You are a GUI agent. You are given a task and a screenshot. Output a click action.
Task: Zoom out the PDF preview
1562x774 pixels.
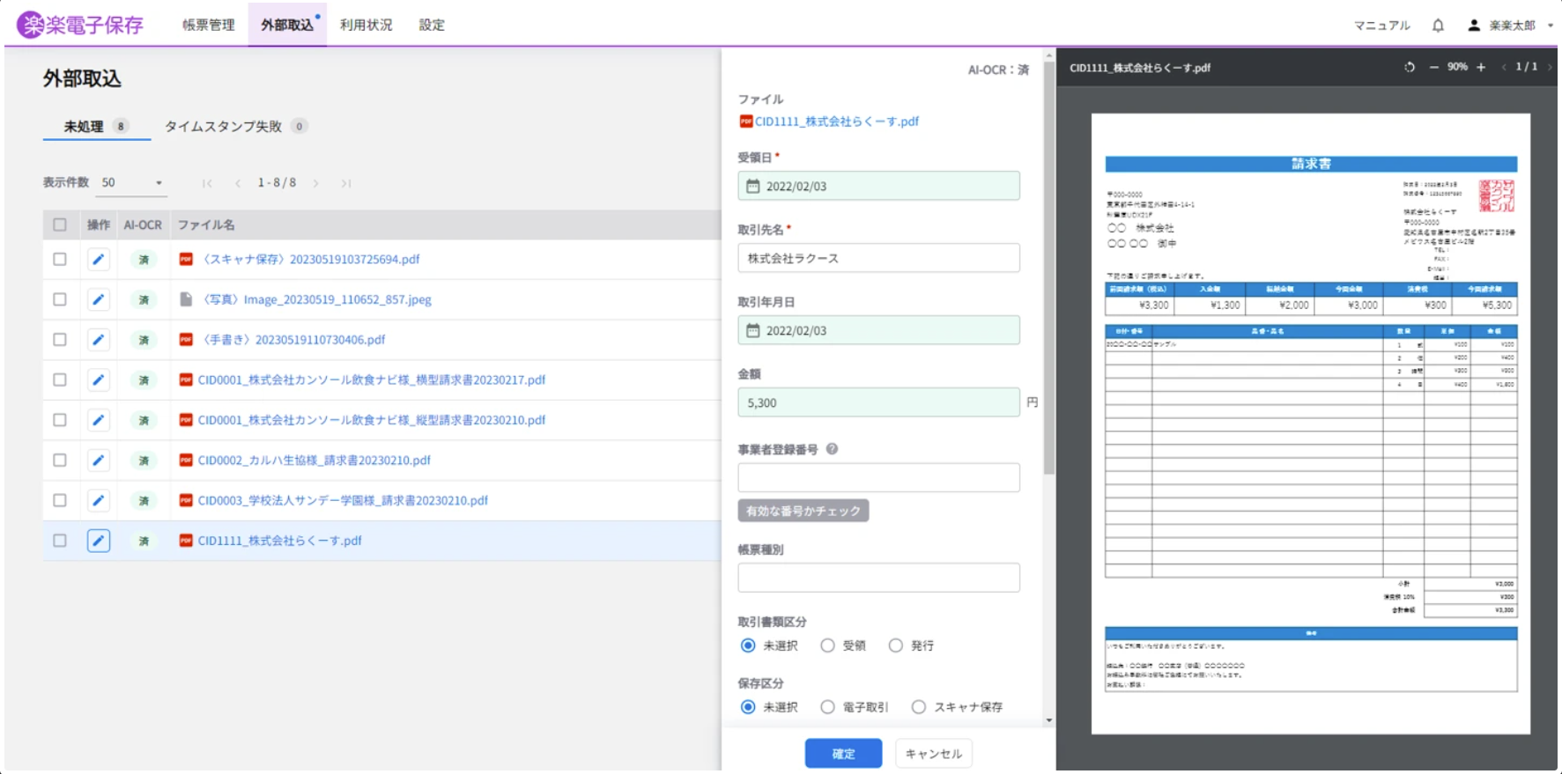pyautogui.click(x=1433, y=67)
